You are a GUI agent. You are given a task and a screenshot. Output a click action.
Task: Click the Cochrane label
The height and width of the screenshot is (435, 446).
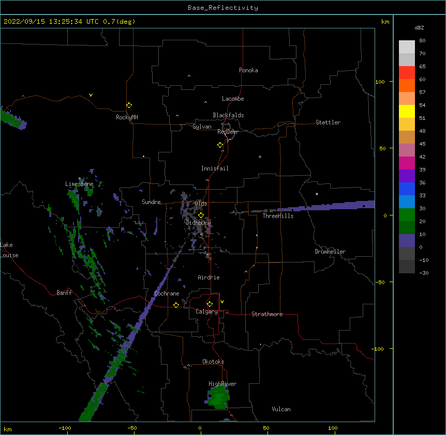(x=167, y=293)
